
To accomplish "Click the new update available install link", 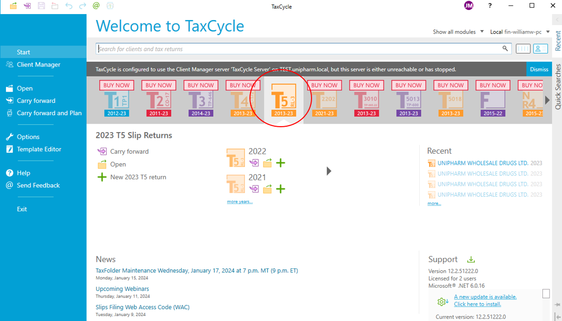I will pos(485,300).
